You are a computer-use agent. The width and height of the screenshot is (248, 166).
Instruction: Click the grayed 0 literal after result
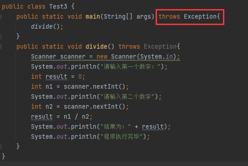tap(80, 77)
